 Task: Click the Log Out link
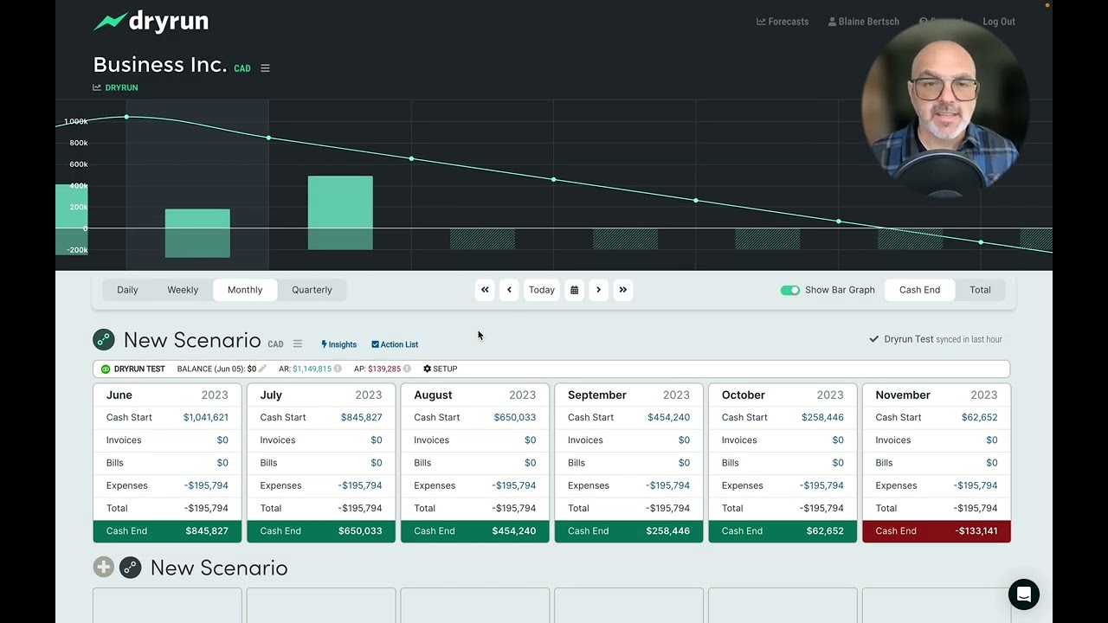pyautogui.click(x=999, y=22)
